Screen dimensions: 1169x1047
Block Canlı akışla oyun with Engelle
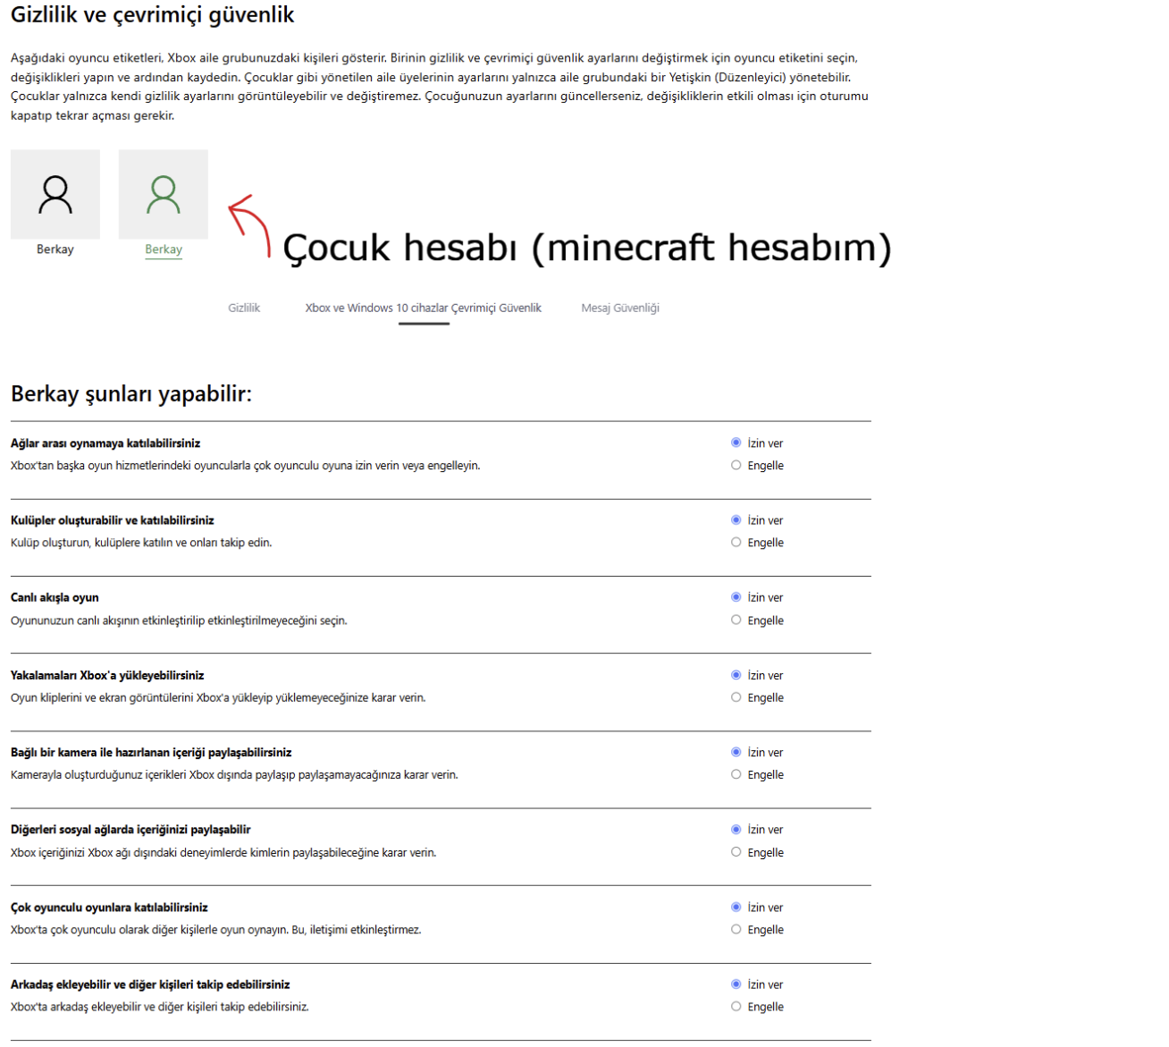pyautogui.click(x=736, y=620)
